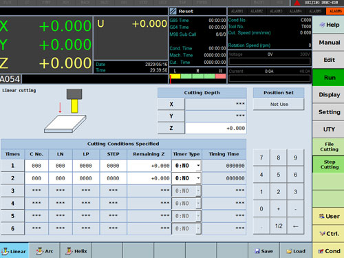The width and height of the screenshot is (344, 258).
Task: Select the Y cutting depth axis button
Action: click(171, 116)
